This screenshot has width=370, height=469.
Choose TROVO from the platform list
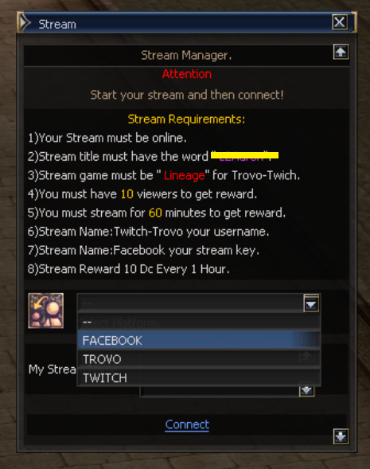pyautogui.click(x=198, y=359)
